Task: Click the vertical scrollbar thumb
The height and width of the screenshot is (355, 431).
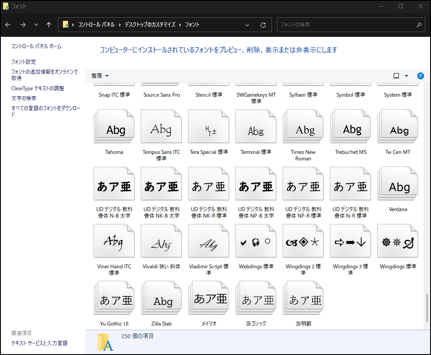Action: click(x=427, y=307)
